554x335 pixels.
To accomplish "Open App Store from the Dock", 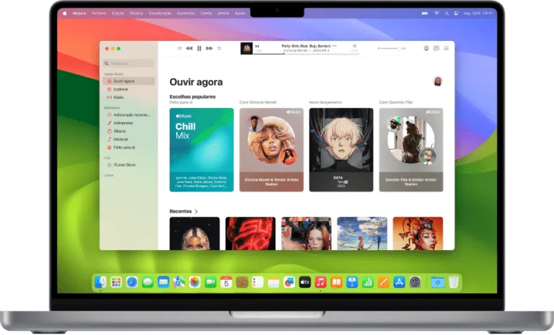I will click(399, 282).
